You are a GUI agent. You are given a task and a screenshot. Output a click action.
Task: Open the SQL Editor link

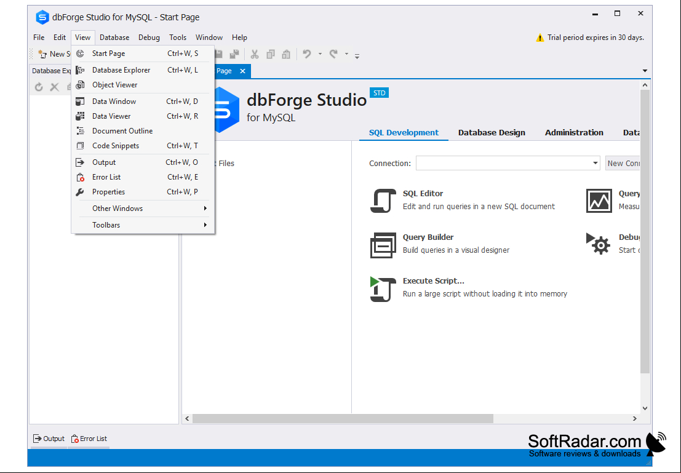click(x=423, y=193)
